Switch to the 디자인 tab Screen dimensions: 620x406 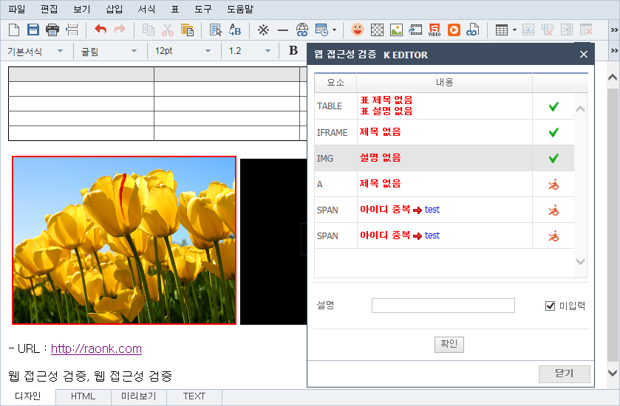[x=27, y=396]
